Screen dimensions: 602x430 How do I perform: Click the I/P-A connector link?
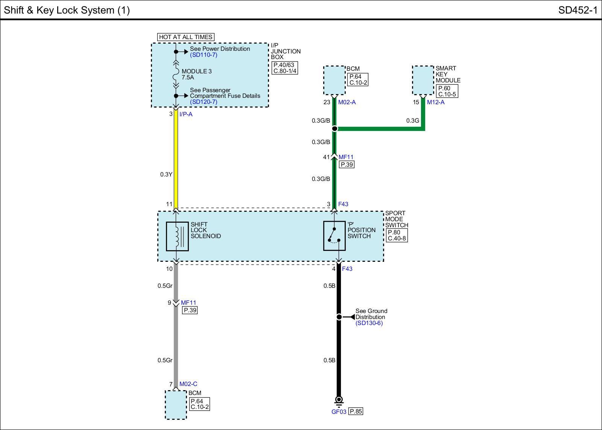point(186,114)
